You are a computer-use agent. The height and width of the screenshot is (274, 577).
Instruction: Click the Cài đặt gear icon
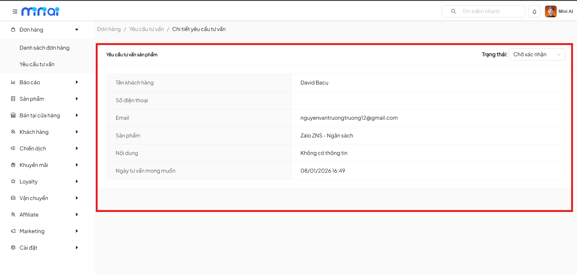point(13,248)
